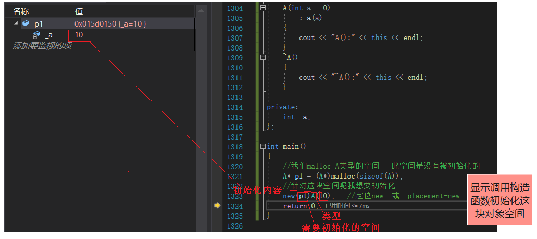Sort the watch list by the 名称 column
The image size is (537, 239).
[20, 11]
